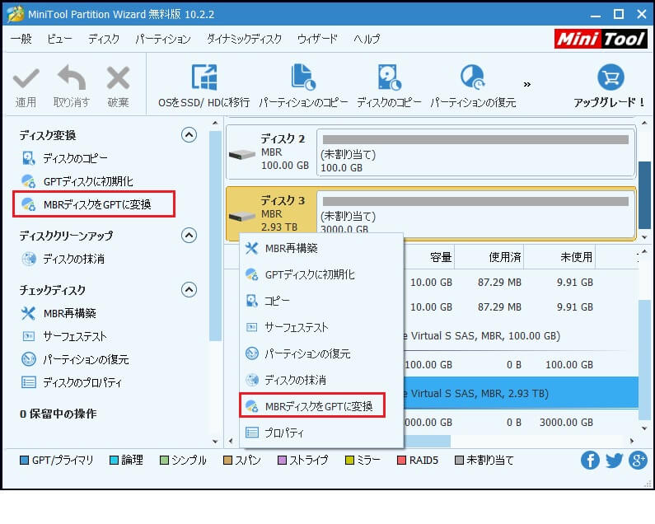Click the Apply (適用) checkmark icon
The height and width of the screenshot is (524, 655).
click(x=26, y=77)
